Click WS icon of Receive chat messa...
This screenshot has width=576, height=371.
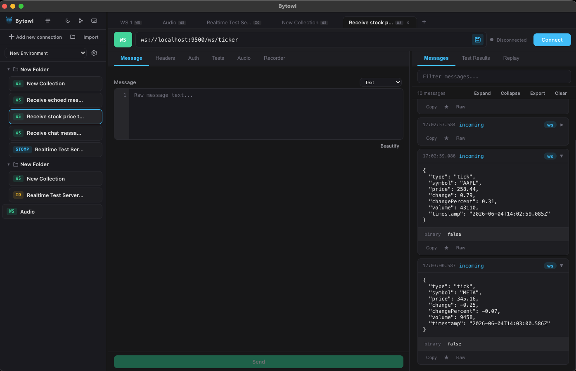pyautogui.click(x=18, y=133)
